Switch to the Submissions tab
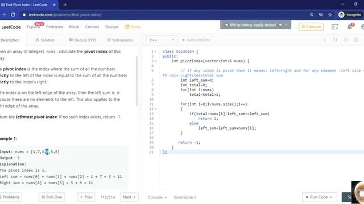This screenshot has height=204, width=364. click(120, 40)
